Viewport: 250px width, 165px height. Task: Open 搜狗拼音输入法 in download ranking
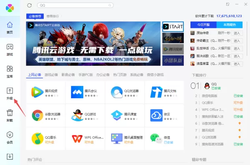click(212, 117)
